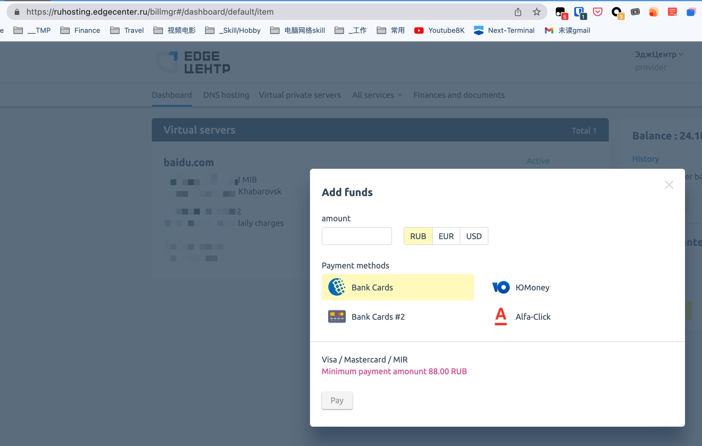The width and height of the screenshot is (702, 446).
Task: Expand the All services dropdown menu
Action: pyautogui.click(x=376, y=95)
